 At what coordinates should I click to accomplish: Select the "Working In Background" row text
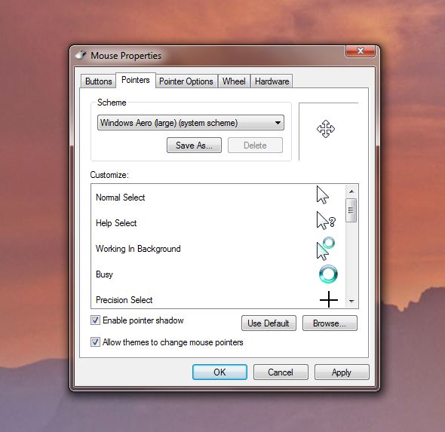138,249
